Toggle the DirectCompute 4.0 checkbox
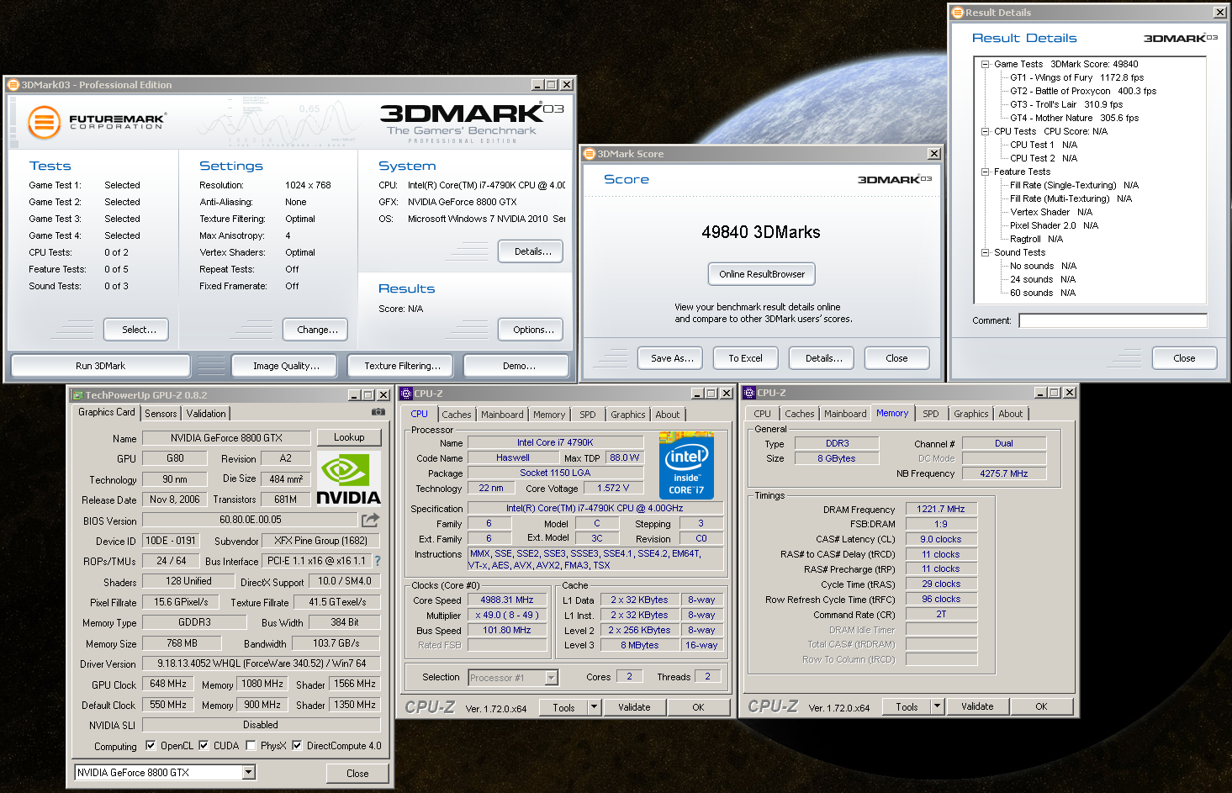1232x793 pixels. [297, 745]
